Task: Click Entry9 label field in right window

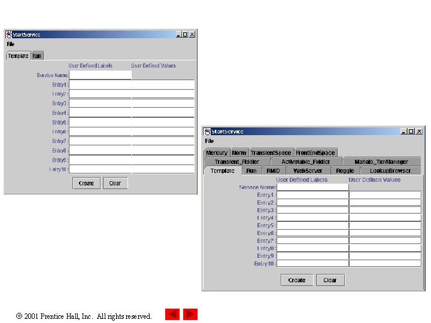Action: [x=313, y=256]
